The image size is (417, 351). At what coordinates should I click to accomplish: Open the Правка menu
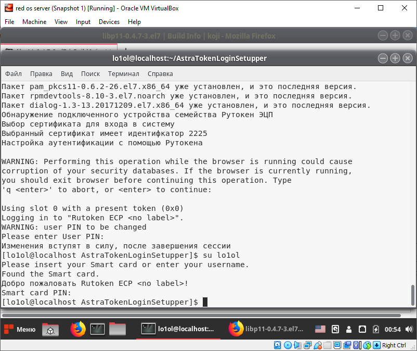(41, 74)
